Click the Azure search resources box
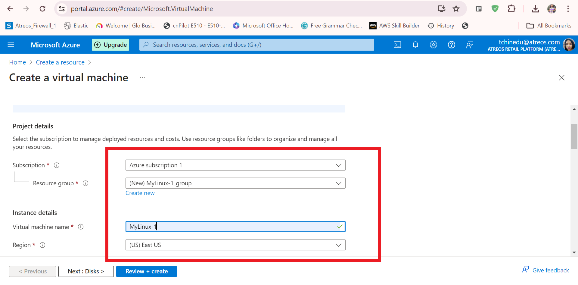The height and width of the screenshot is (285, 578). click(257, 45)
